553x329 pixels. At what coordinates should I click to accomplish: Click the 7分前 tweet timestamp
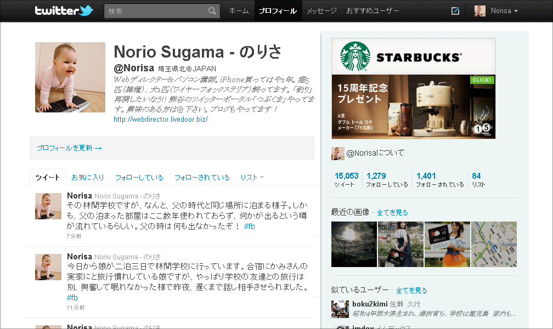pos(74,236)
